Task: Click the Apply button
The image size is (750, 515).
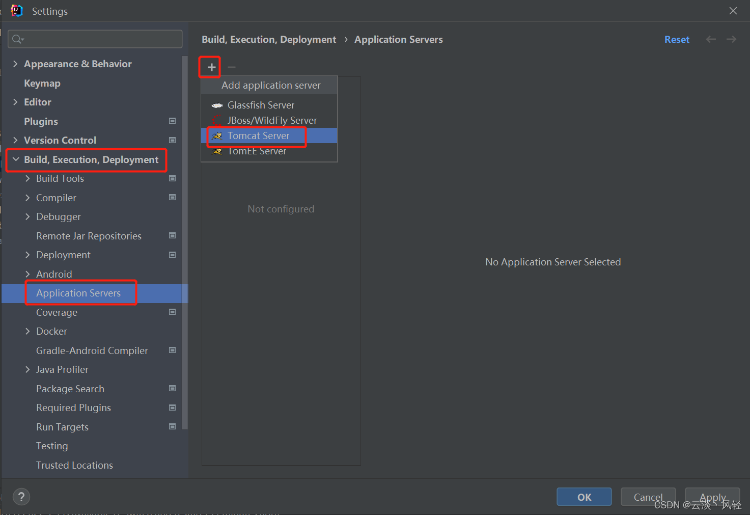Action: click(712, 497)
